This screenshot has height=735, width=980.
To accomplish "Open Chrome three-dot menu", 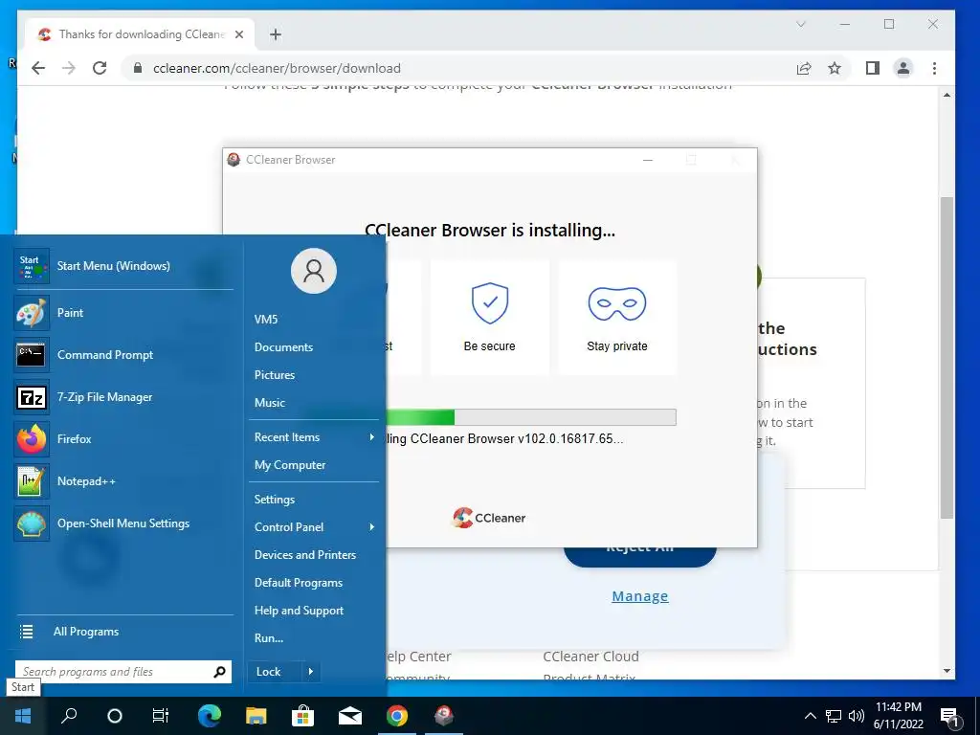I will (934, 68).
